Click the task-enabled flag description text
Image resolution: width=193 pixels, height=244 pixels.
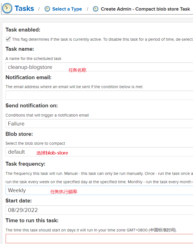pos(103,39)
